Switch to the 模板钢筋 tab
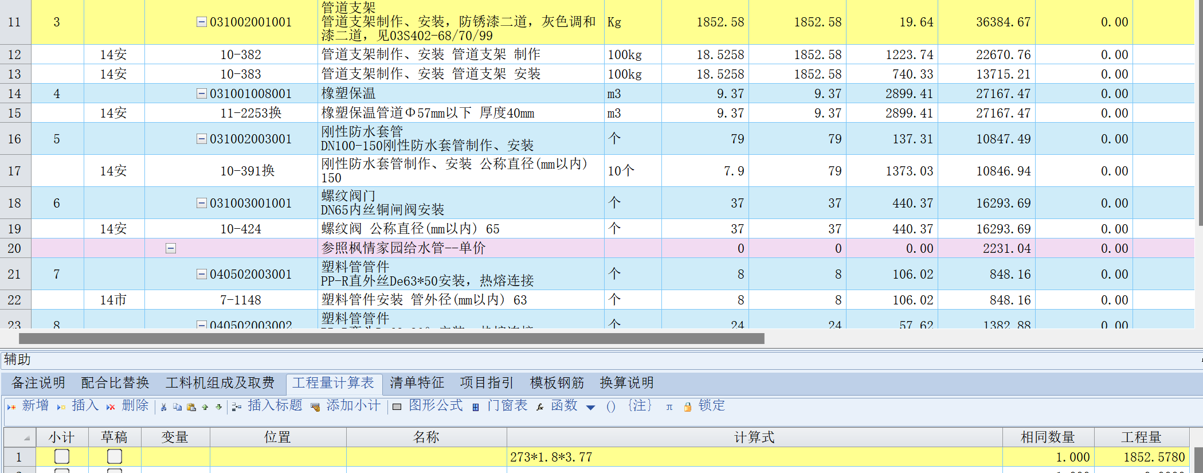Image resolution: width=1203 pixels, height=473 pixels. [x=557, y=383]
